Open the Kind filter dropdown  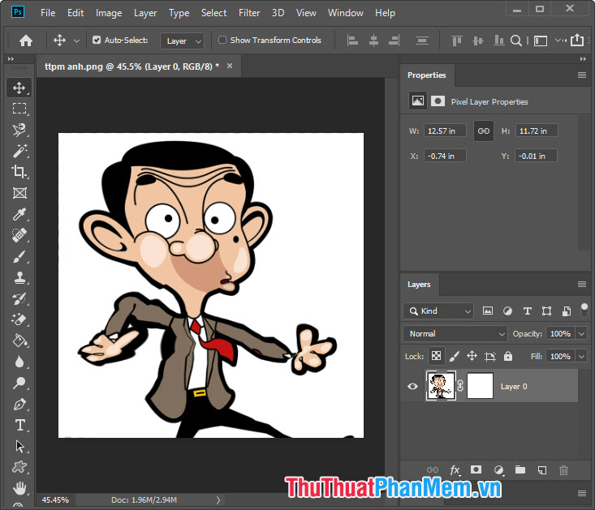pos(438,311)
